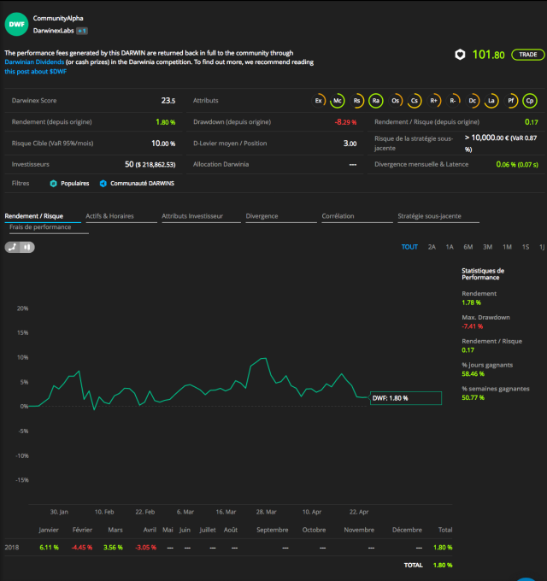The image size is (547, 581).
Task: Click the Février 2018 return -4.45 %
Action: click(81, 548)
